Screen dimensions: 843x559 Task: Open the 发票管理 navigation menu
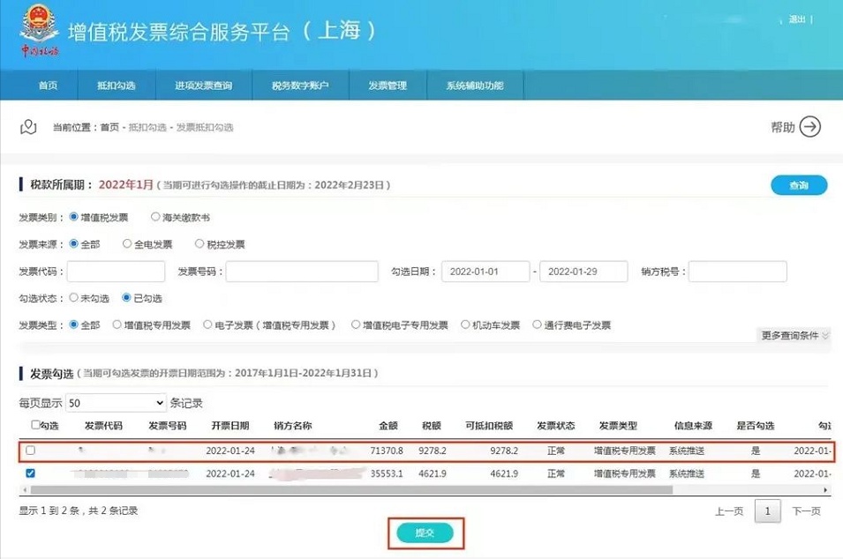pos(388,86)
